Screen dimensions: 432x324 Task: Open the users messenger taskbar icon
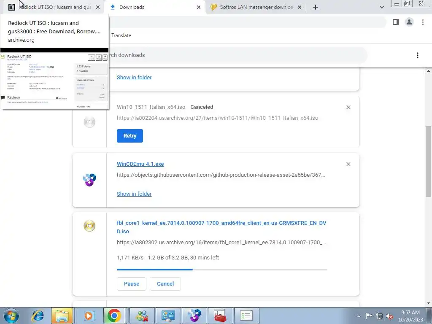coord(143,316)
